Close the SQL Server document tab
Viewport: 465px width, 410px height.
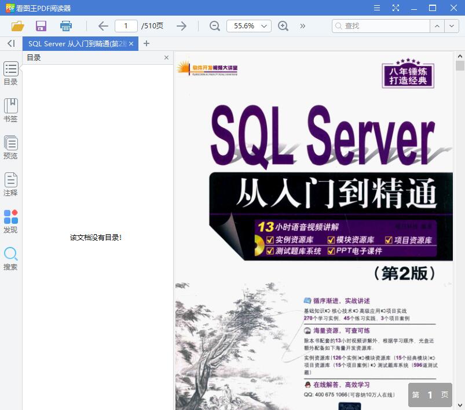[131, 43]
